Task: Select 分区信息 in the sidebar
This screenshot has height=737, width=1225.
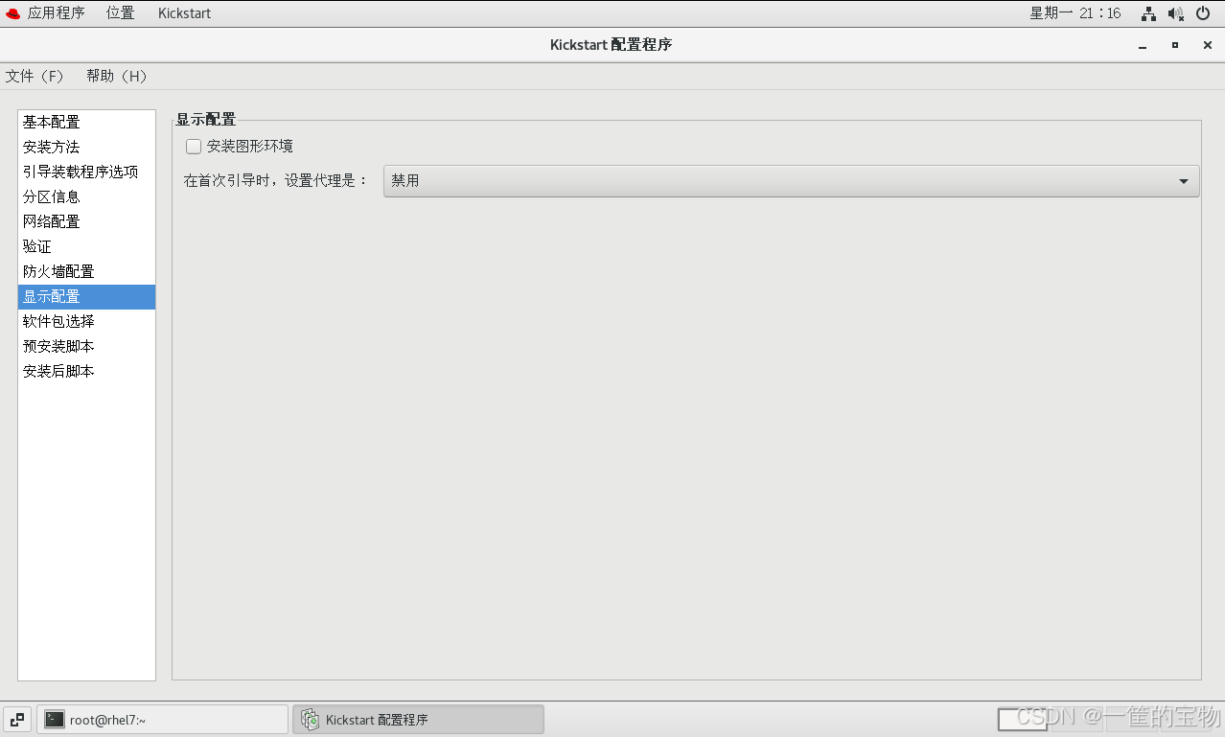Action: pos(86,197)
